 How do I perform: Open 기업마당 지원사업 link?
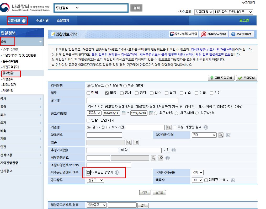tap(214, 34)
